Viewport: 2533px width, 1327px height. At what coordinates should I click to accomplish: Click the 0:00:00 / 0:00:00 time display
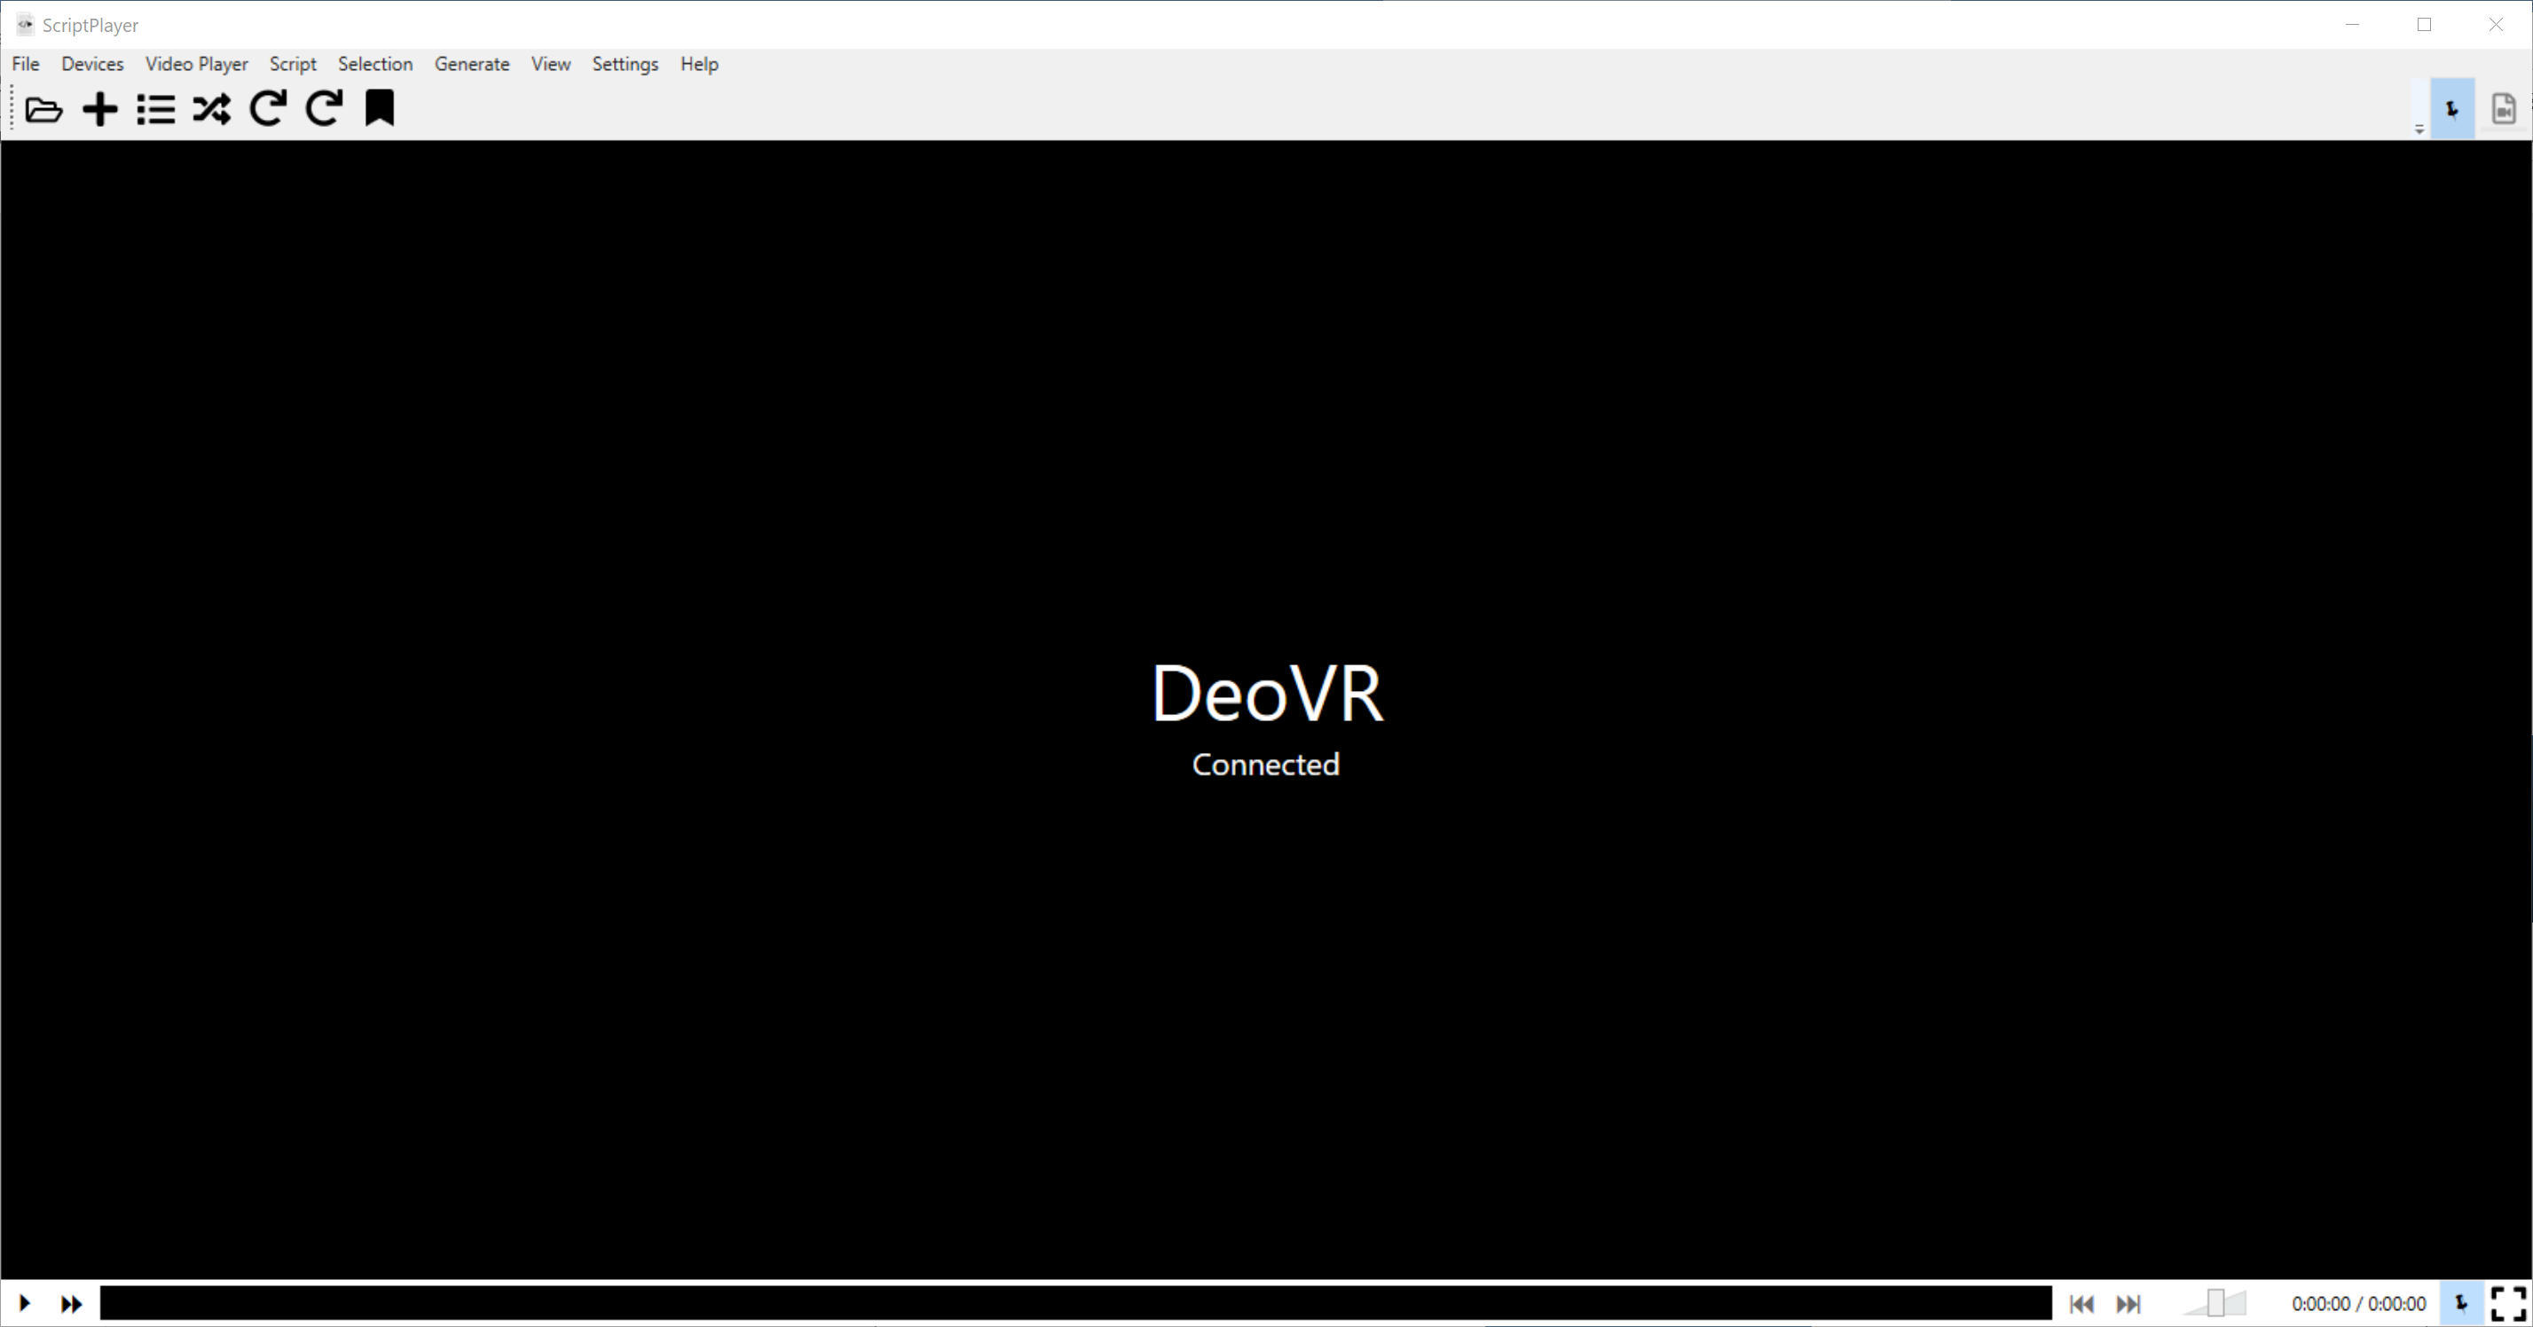click(x=2358, y=1303)
